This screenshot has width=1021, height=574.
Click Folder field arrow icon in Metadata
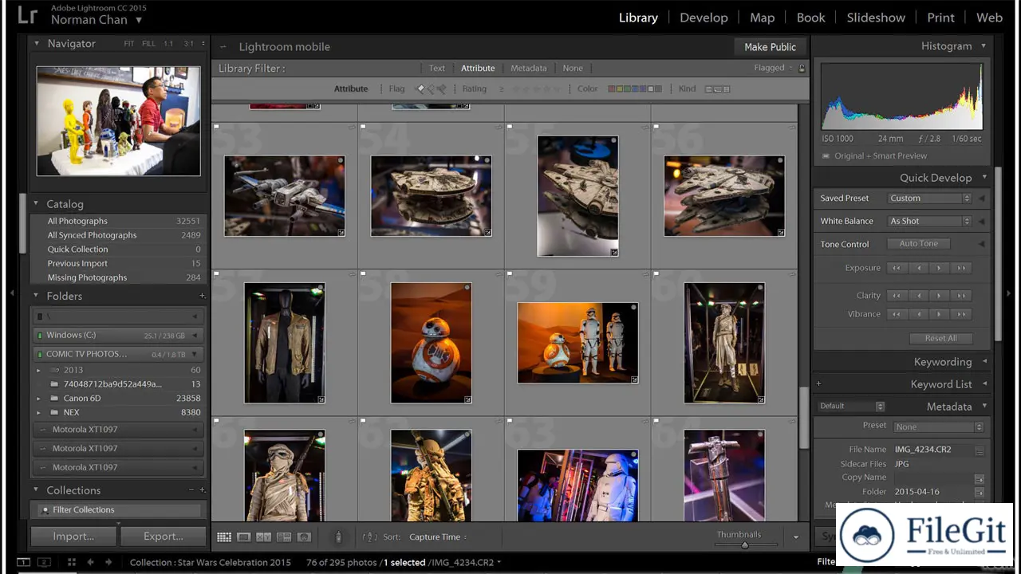coord(980,493)
